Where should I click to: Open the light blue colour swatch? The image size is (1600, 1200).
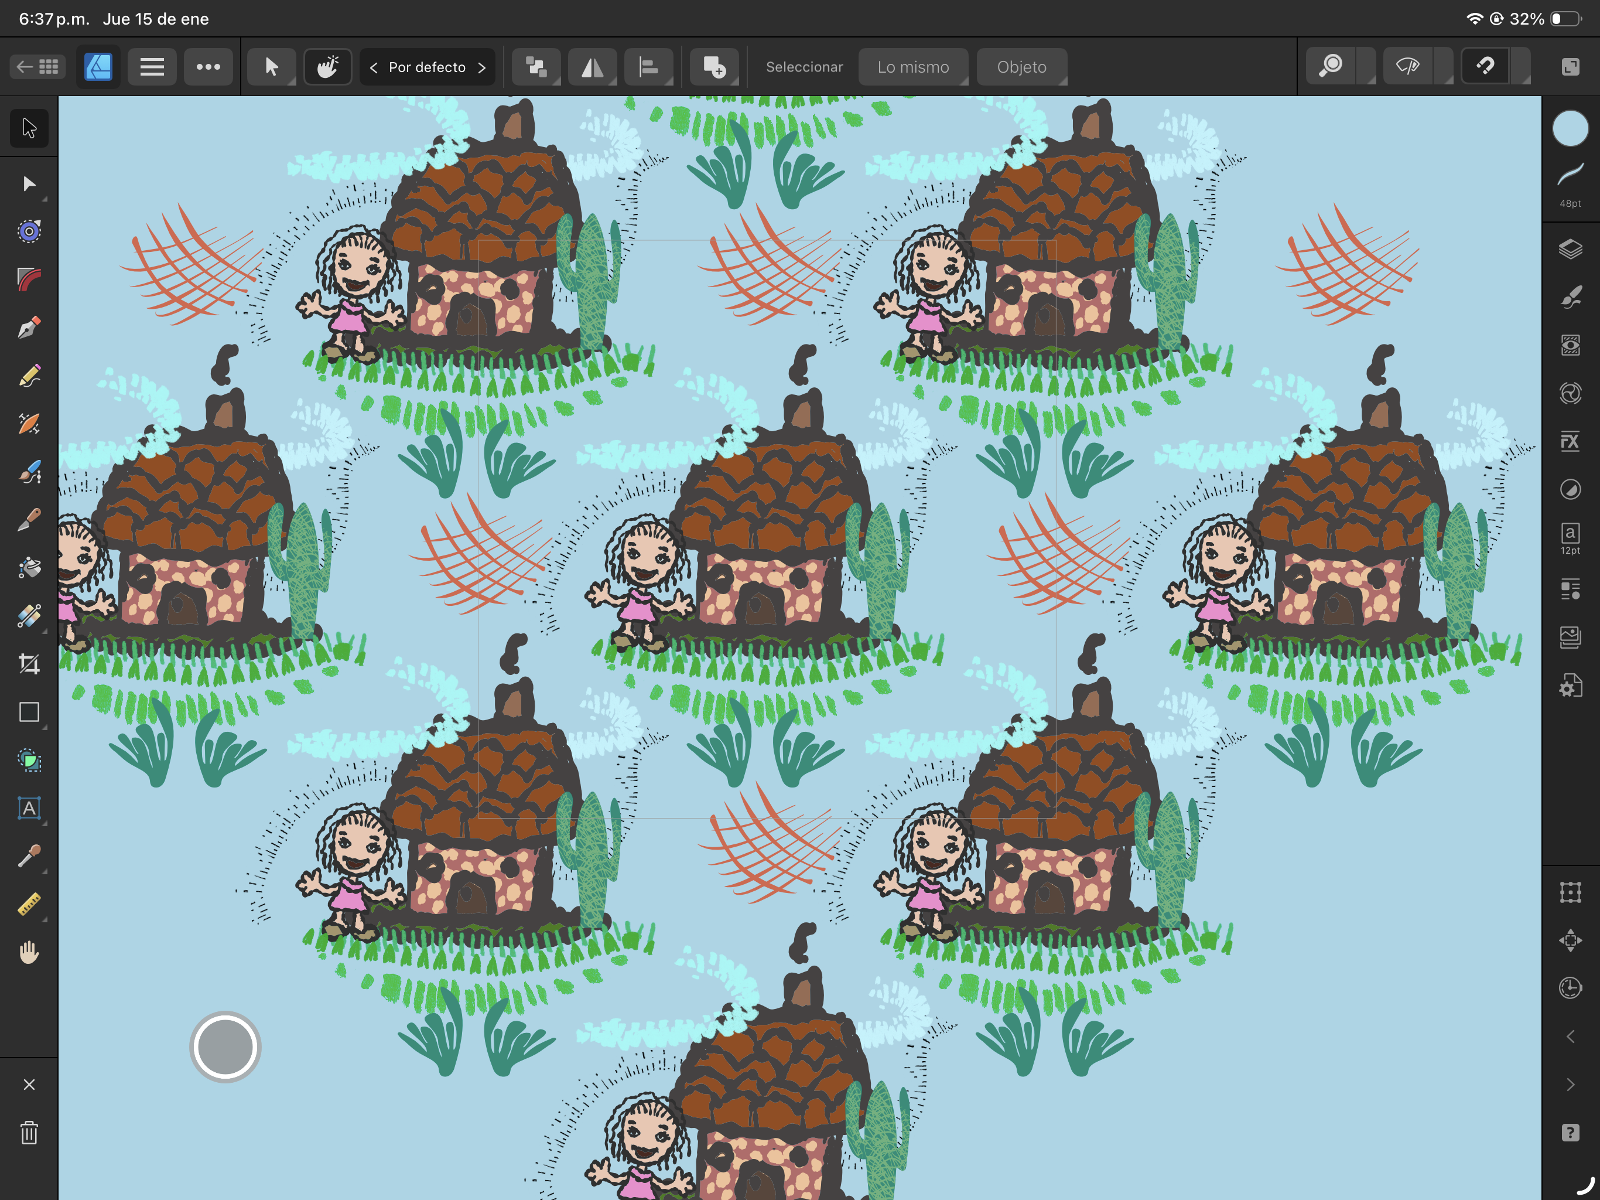pyautogui.click(x=1570, y=129)
